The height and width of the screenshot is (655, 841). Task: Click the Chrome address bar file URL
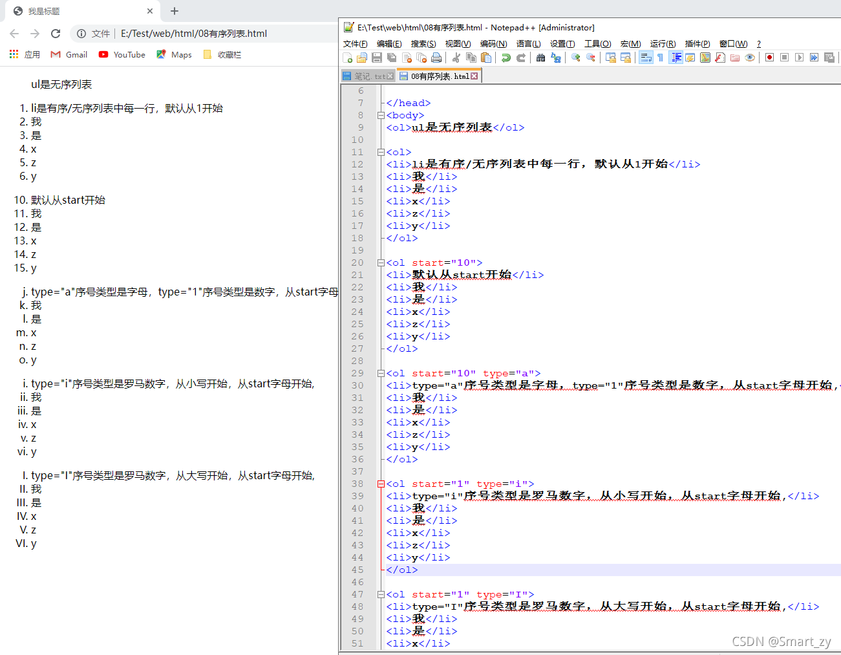pos(194,34)
